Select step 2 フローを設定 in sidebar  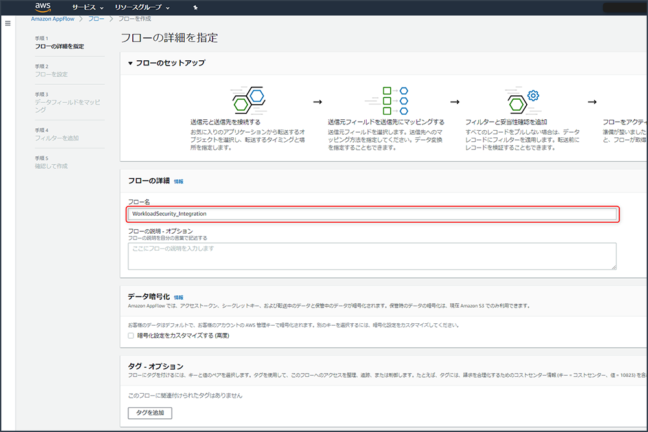51,74
